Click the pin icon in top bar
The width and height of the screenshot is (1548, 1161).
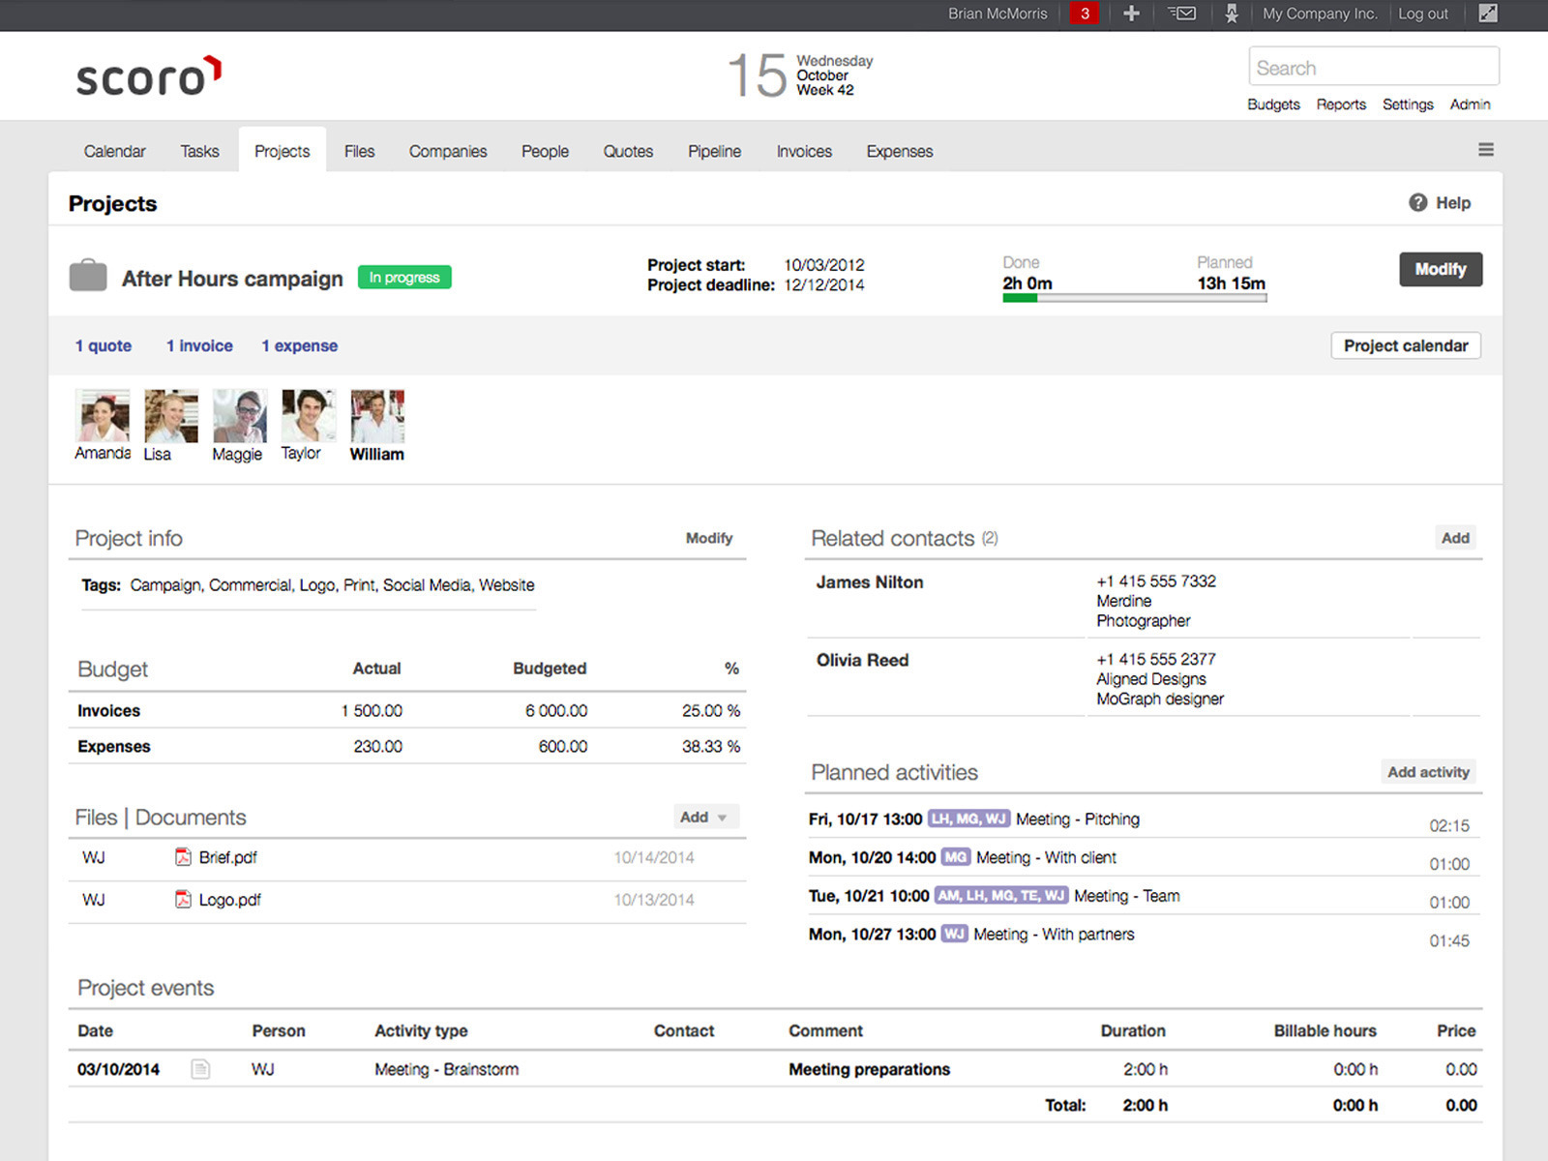point(1231,14)
